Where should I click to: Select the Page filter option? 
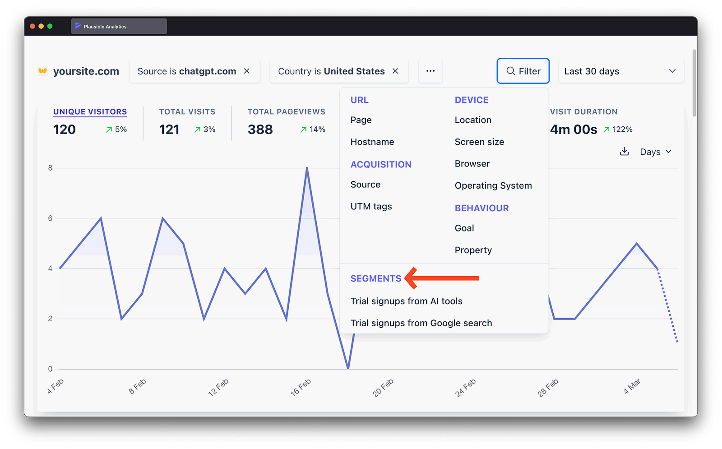click(361, 120)
